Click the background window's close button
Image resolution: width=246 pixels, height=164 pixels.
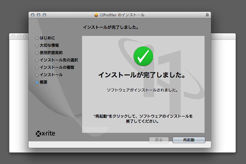tap(13, 37)
